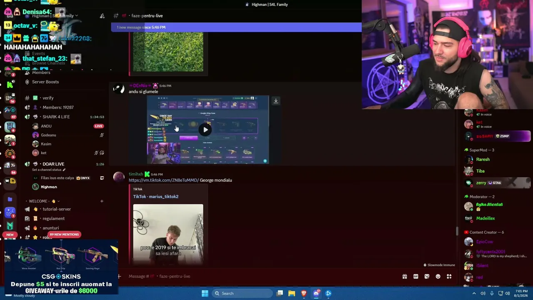The width and height of the screenshot is (533, 300).
Task: Open the Windows Start menu
Action: [x=205, y=293]
